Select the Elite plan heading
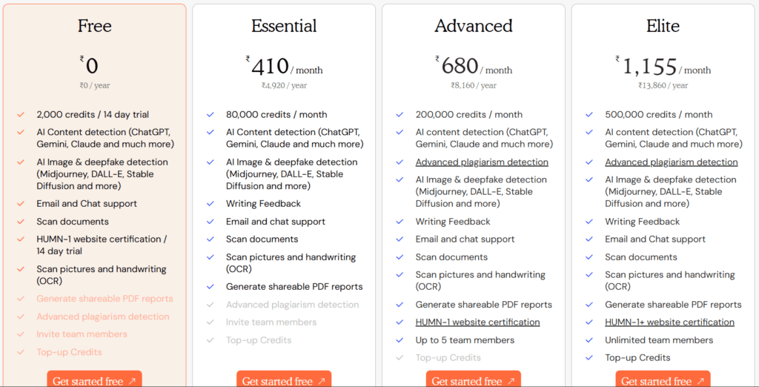This screenshot has width=759, height=387. pyautogui.click(x=663, y=27)
